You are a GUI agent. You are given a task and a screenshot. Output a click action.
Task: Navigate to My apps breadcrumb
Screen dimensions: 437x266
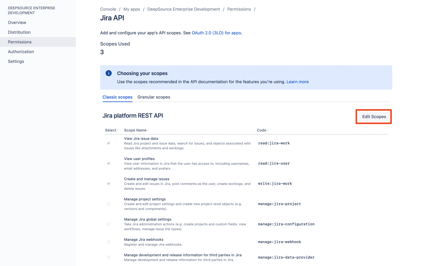click(x=131, y=9)
